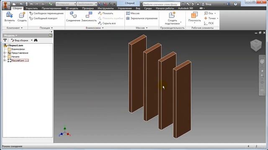Click Показать relationships button
The width and height of the screenshot is (268, 150).
coord(106,13)
